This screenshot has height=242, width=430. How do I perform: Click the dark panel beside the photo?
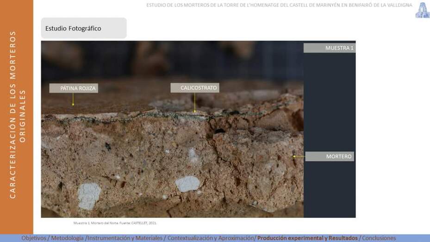coord(330,129)
